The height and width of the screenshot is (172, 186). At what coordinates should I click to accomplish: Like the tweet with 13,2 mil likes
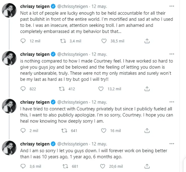[x=101, y=89]
